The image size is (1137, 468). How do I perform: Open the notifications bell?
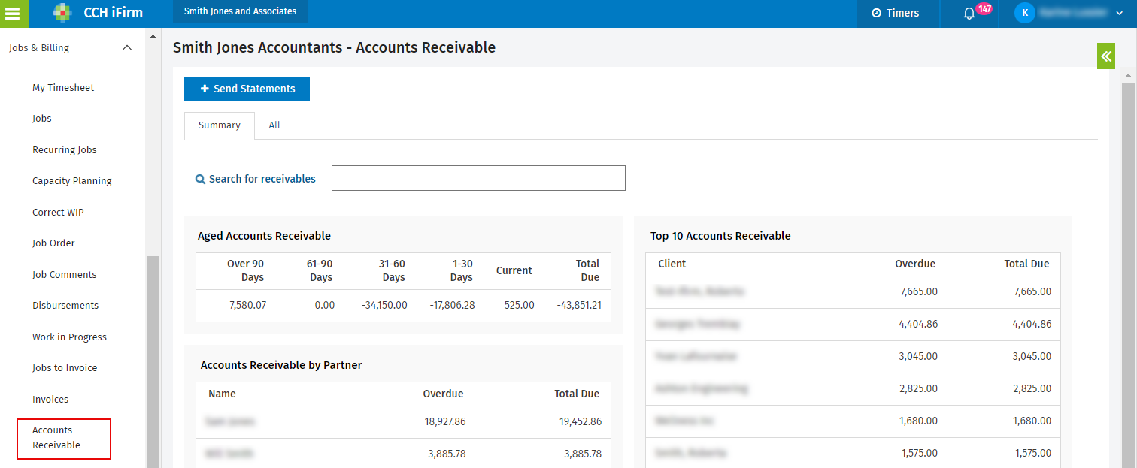pos(969,14)
